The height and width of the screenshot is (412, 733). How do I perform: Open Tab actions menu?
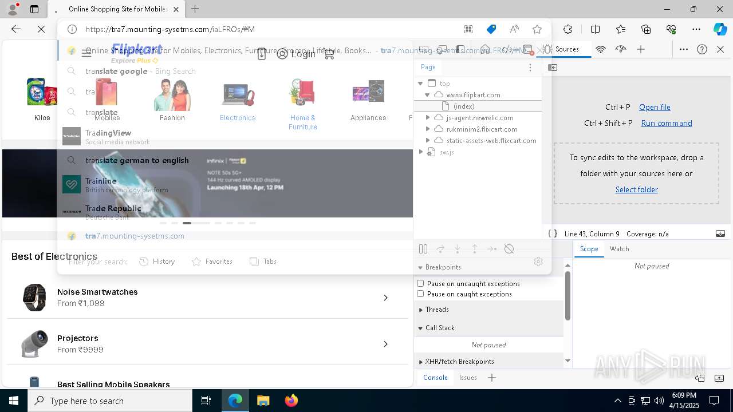(x=34, y=9)
